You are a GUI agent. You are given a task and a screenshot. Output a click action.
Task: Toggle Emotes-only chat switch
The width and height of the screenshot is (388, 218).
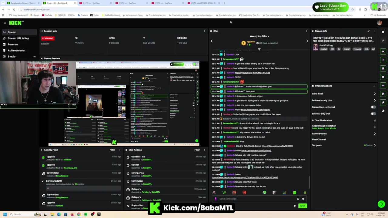click(x=373, y=114)
